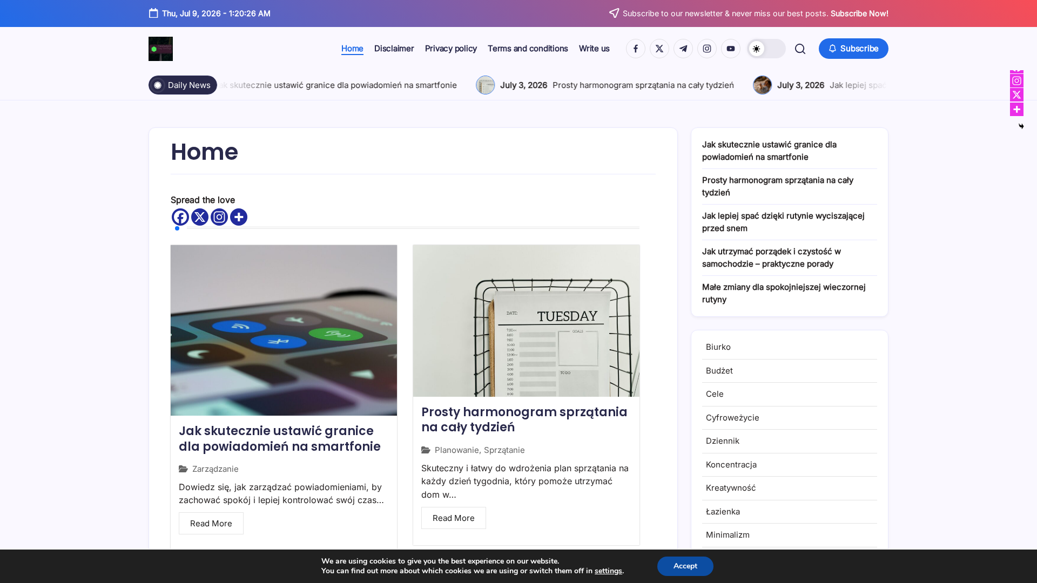Open the post title Jak skutecznie ustawić granice
Image resolution: width=1037 pixels, height=583 pixels.
coord(280,438)
